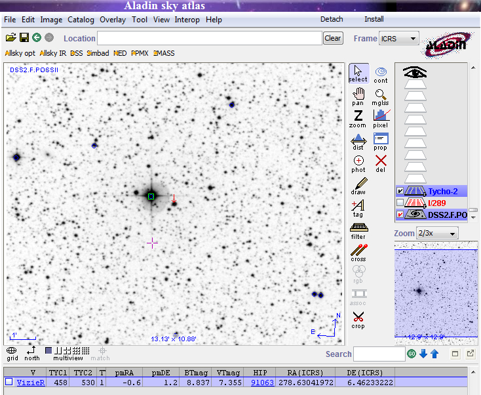481x395 pixels.
Task: Select four-panel multiview layout
Action: [x=67, y=350]
